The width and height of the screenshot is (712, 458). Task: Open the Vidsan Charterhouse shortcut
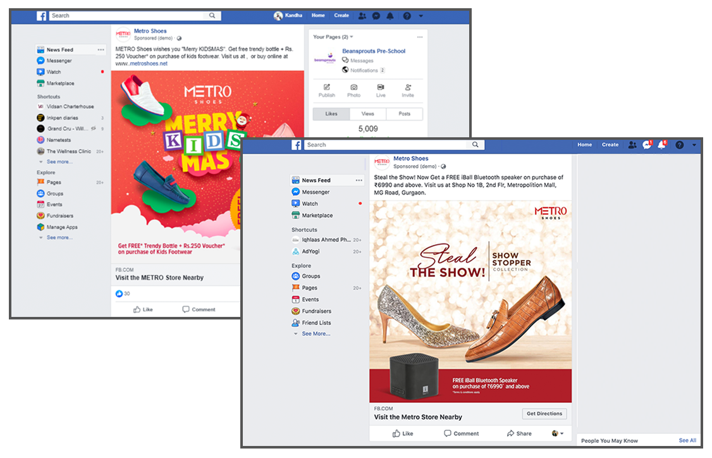65,106
